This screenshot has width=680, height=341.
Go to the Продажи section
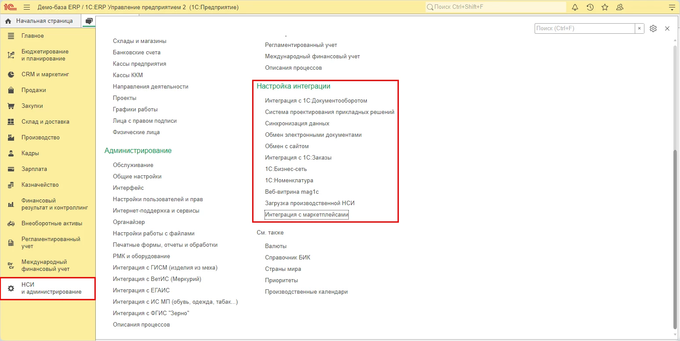[48, 90]
